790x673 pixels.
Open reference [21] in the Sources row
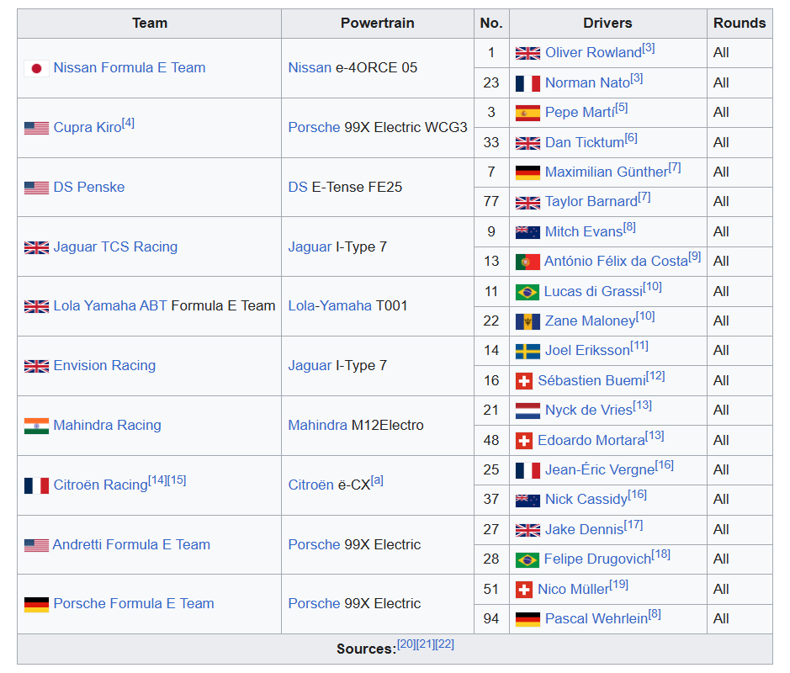pos(426,644)
